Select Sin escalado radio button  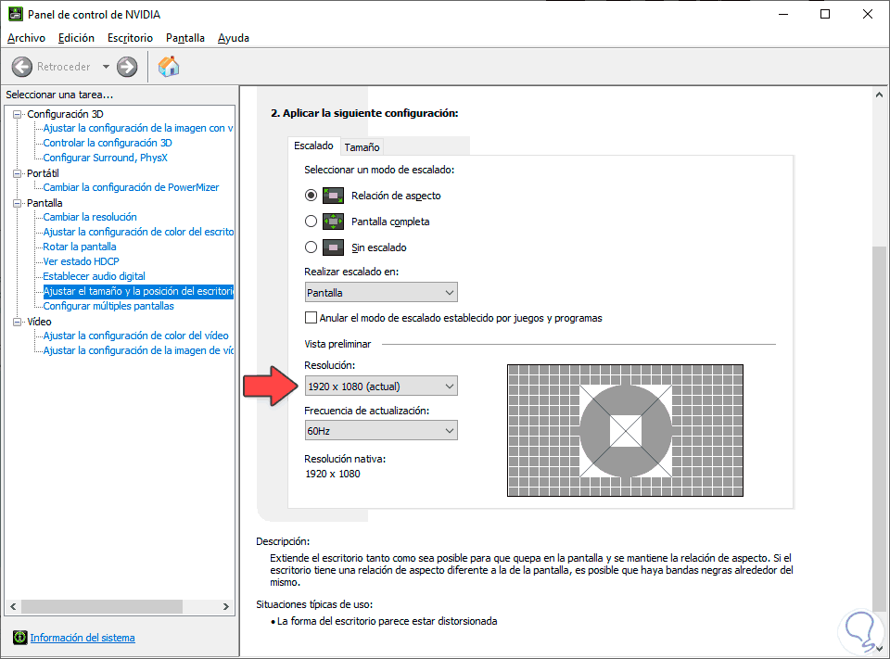(x=311, y=247)
